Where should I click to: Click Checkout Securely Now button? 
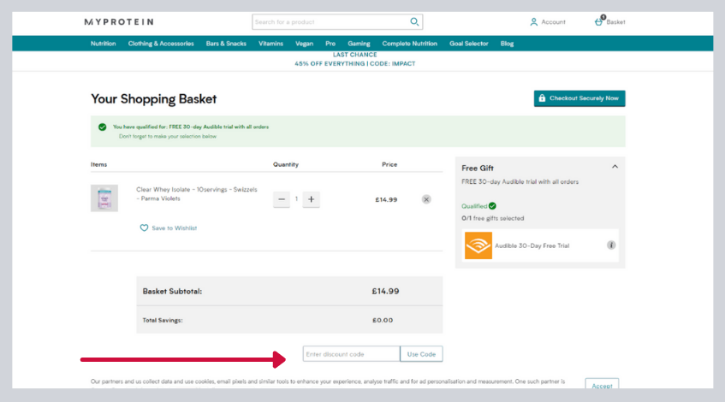tap(579, 98)
